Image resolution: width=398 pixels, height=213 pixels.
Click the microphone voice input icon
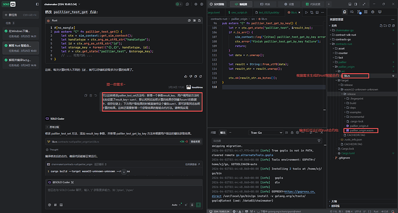tap(192, 205)
